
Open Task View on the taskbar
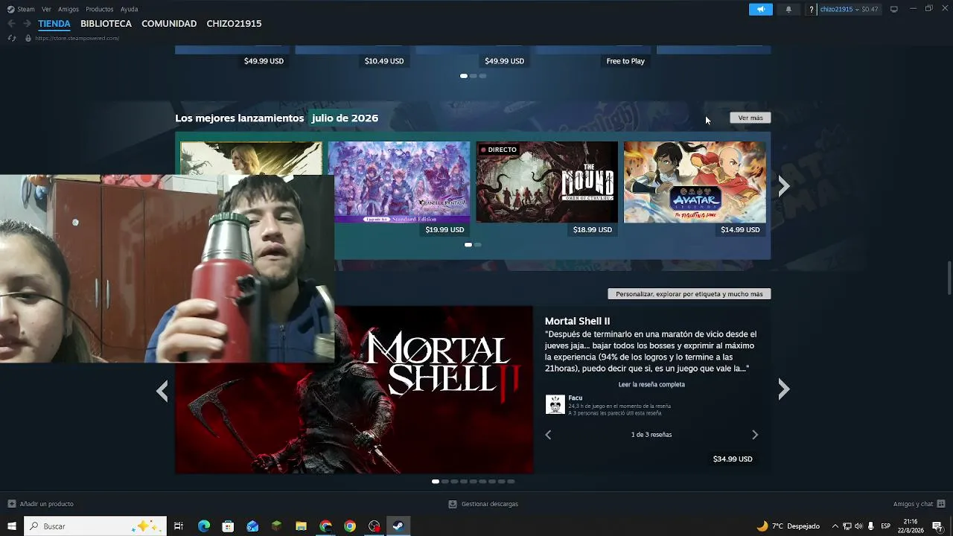(179, 526)
